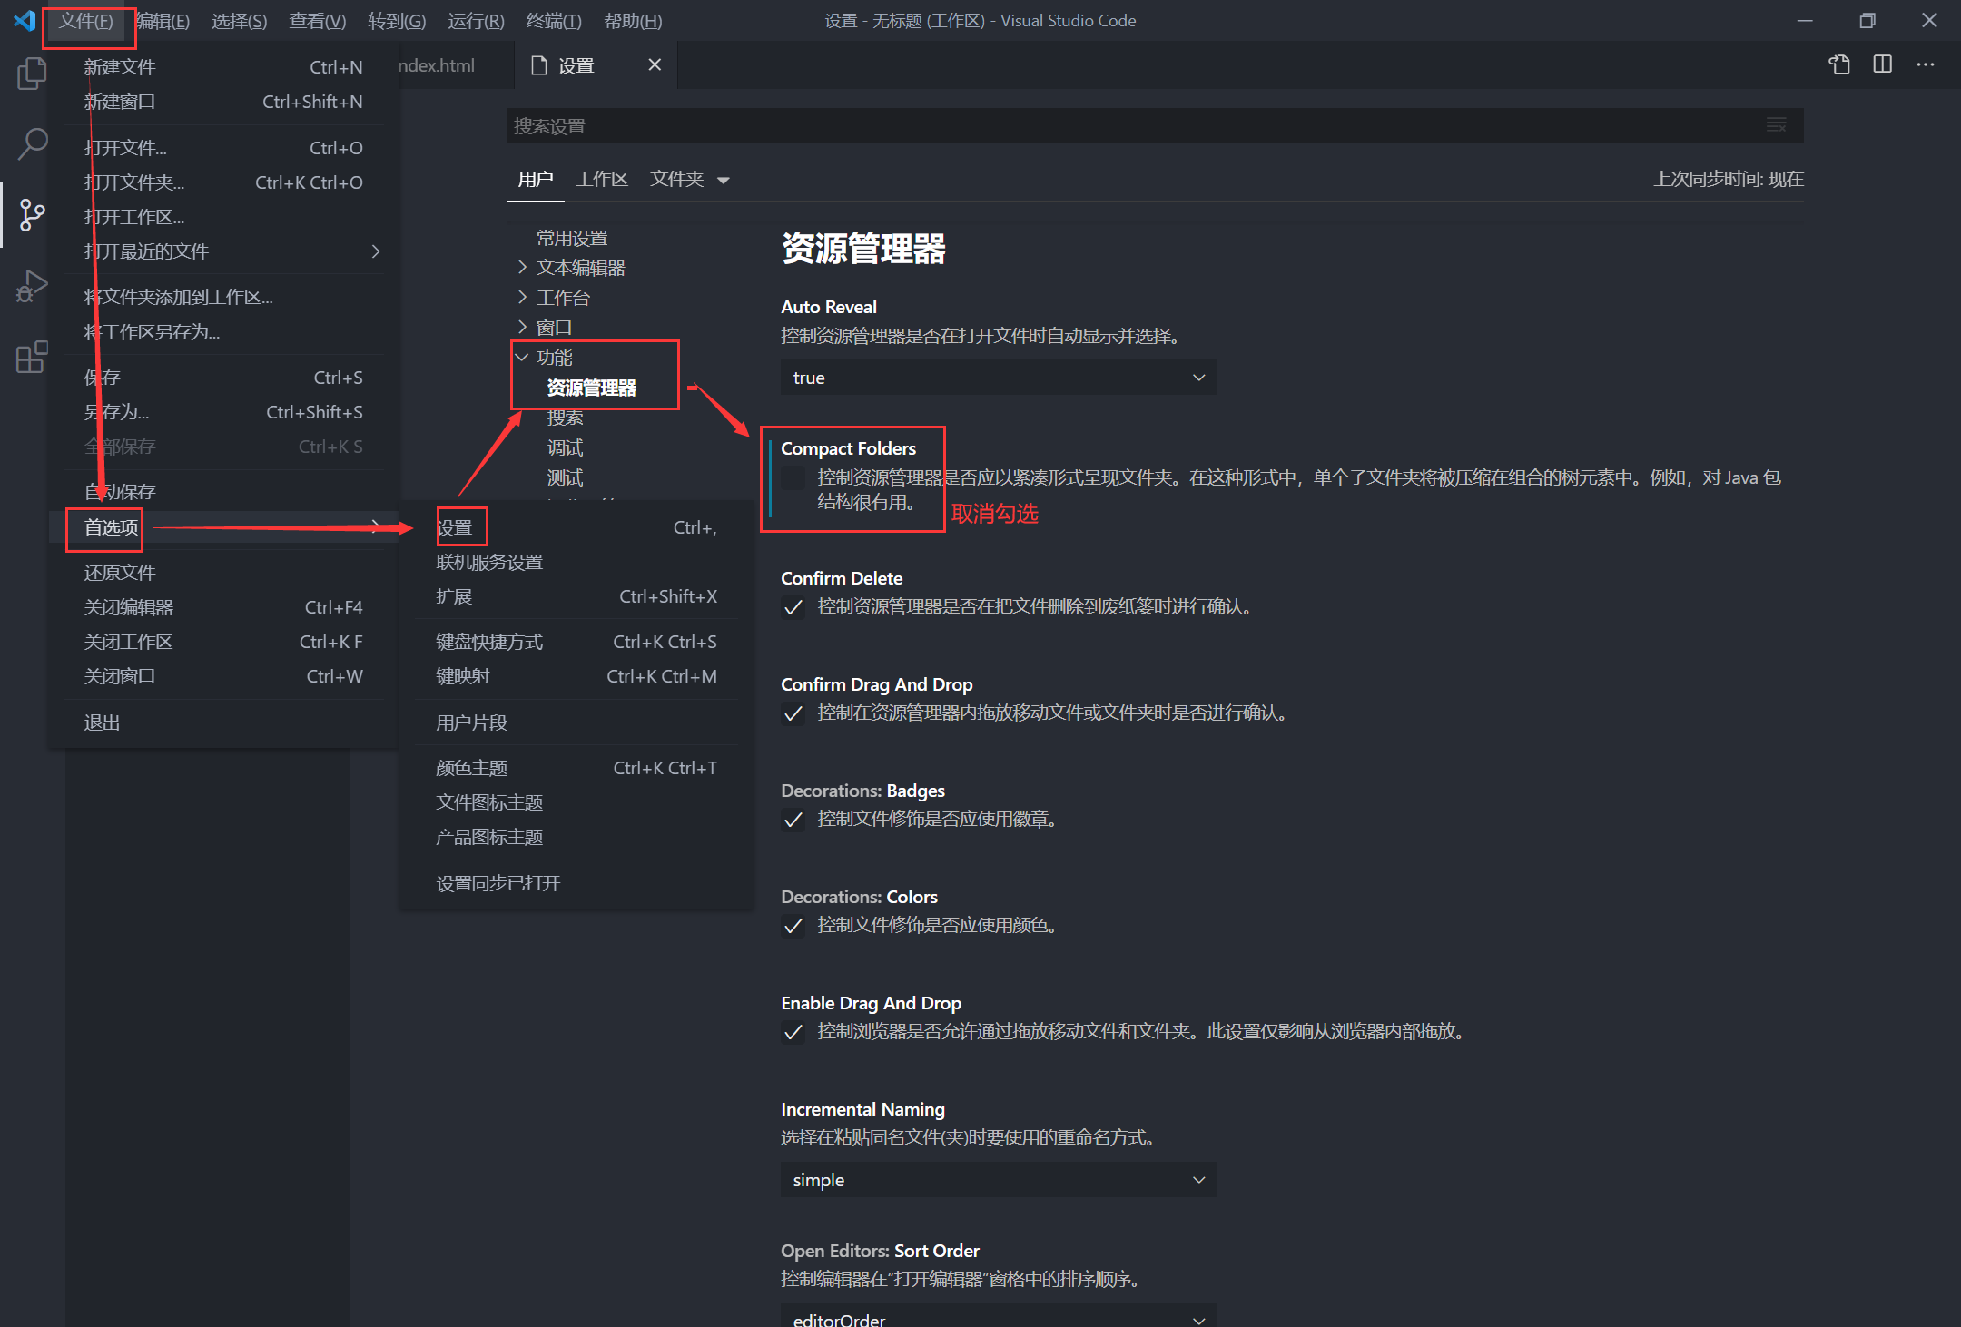This screenshot has width=1961, height=1327.
Task: Uncheck the Compact Folders checkbox
Action: 793,477
